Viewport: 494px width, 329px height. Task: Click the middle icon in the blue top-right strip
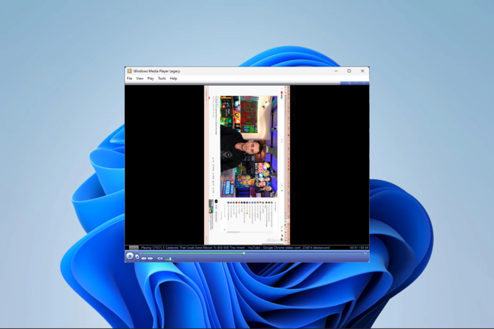point(356,83)
